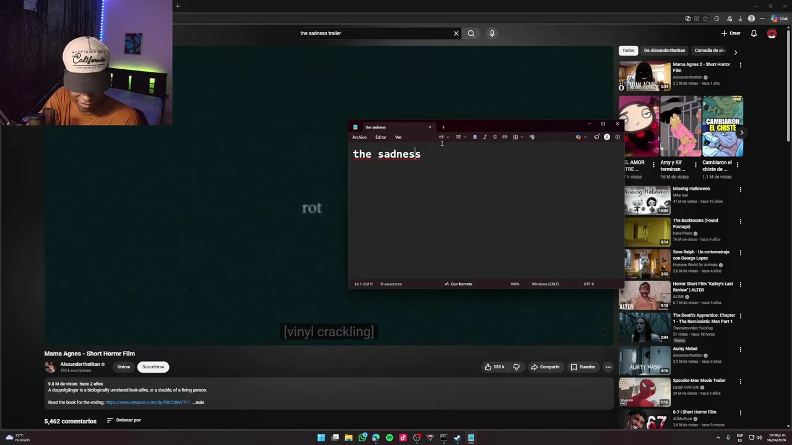Click the Compartir share button
The height and width of the screenshot is (445, 792).
(x=545, y=367)
